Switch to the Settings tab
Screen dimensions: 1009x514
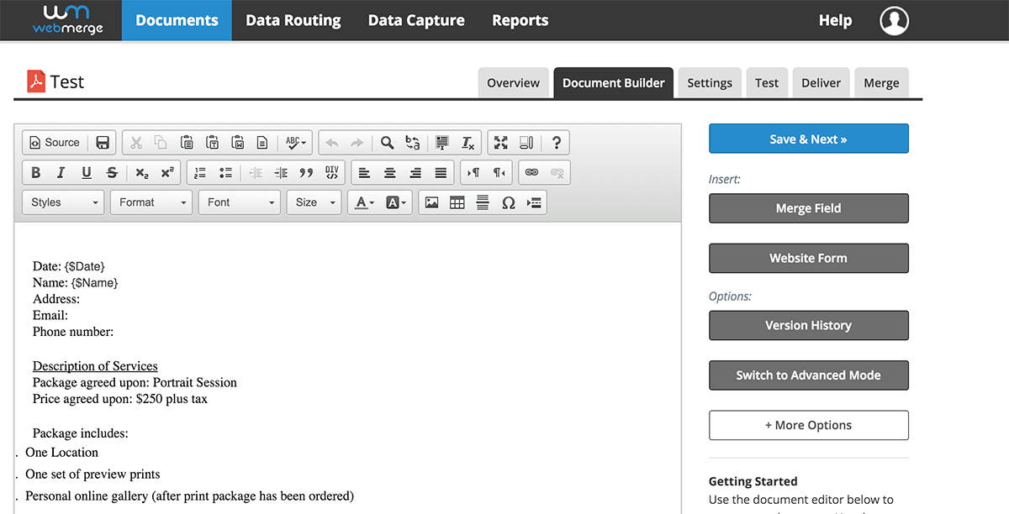(710, 82)
